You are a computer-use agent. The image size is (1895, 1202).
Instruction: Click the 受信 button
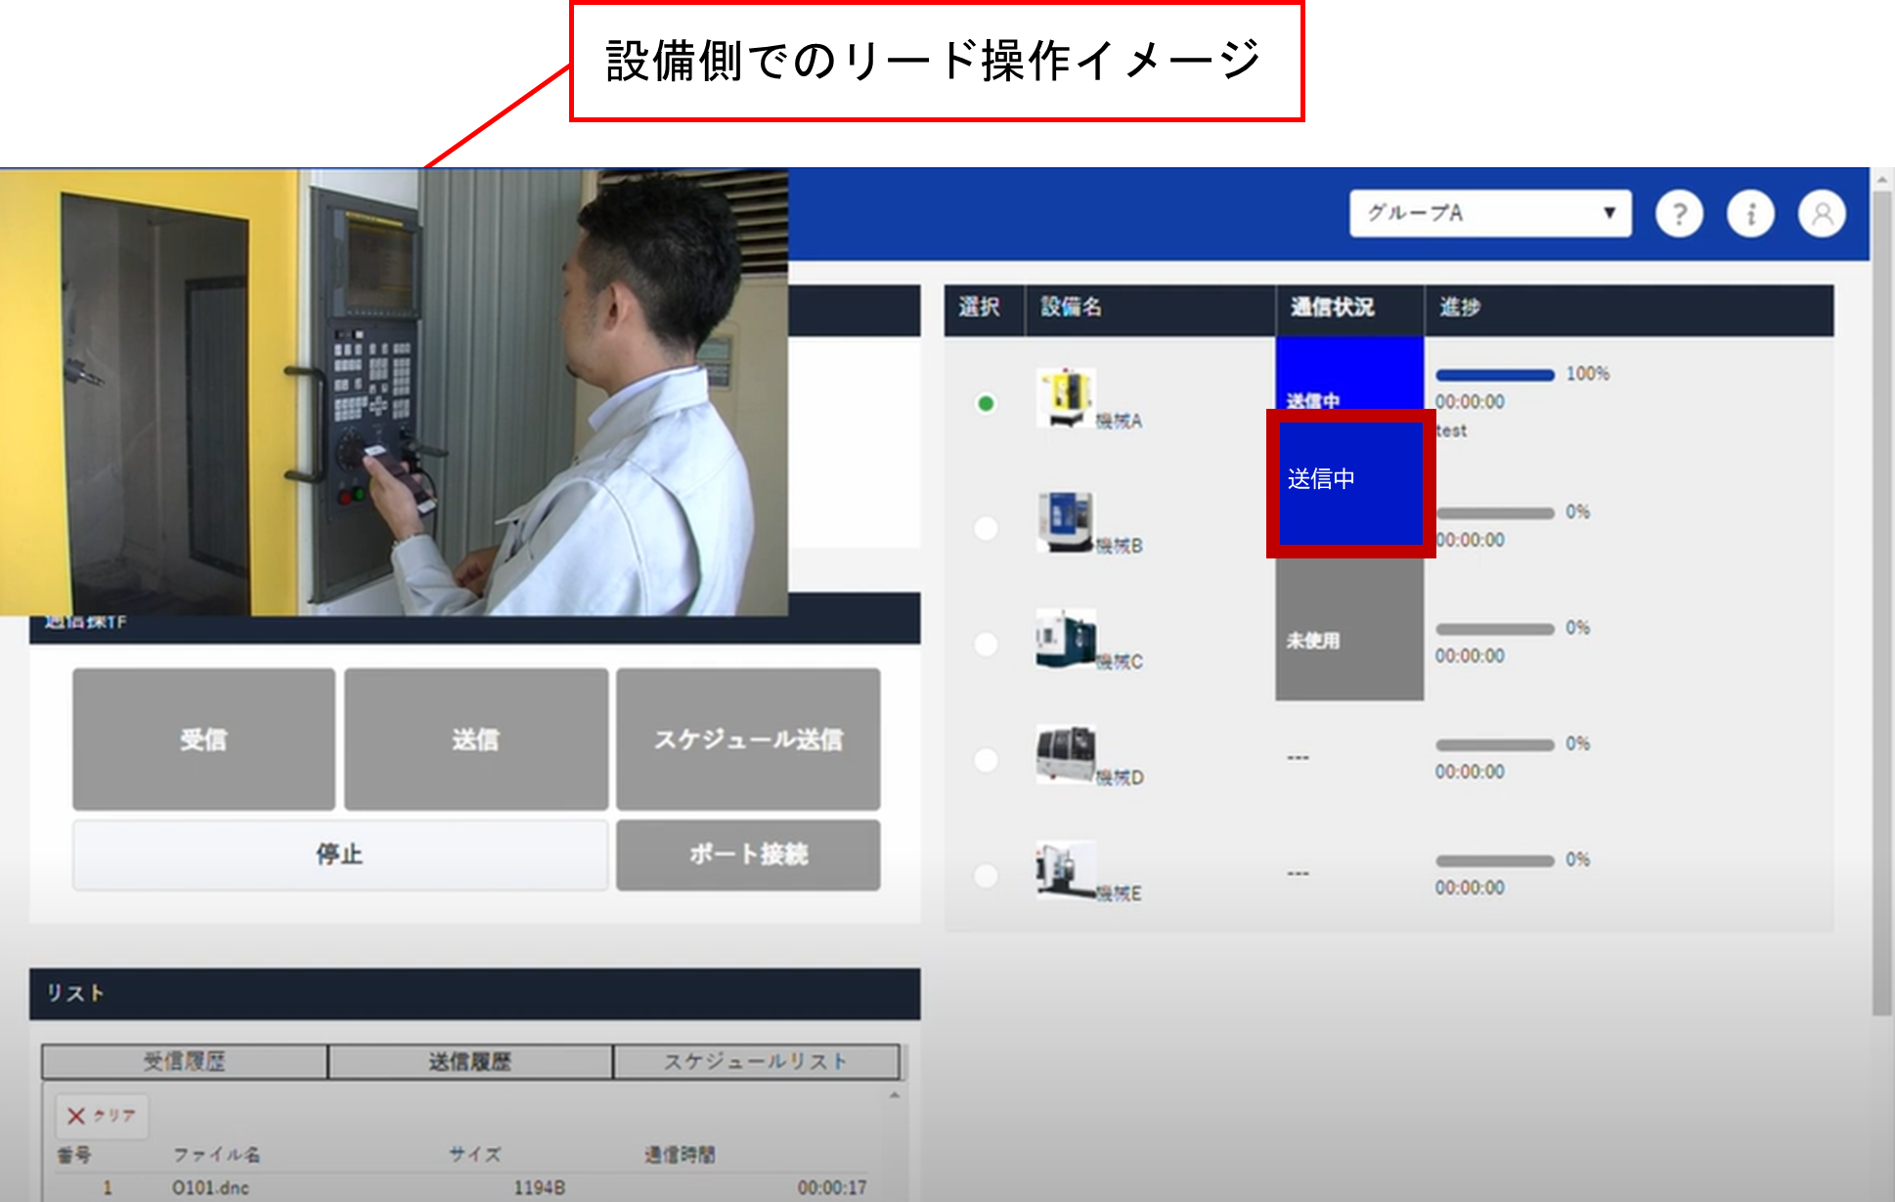point(203,739)
